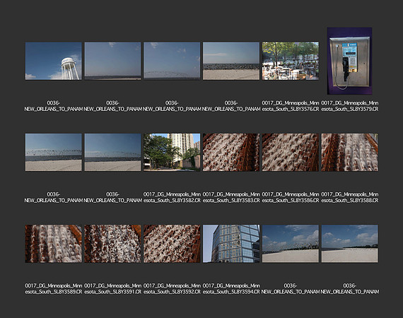
Task: Select the caption text ending 5L8Y3594.CR
Action: pyautogui.click(x=231, y=289)
